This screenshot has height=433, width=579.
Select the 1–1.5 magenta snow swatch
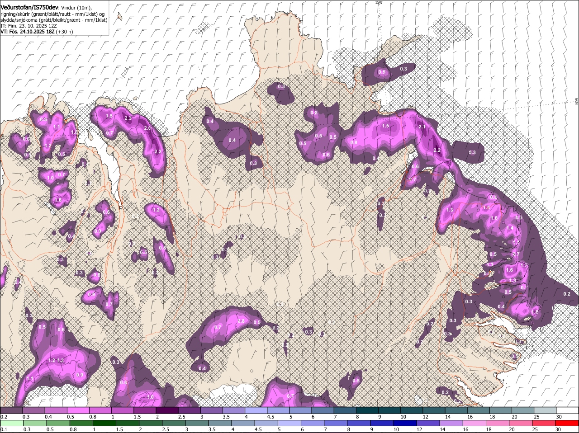[123, 410]
